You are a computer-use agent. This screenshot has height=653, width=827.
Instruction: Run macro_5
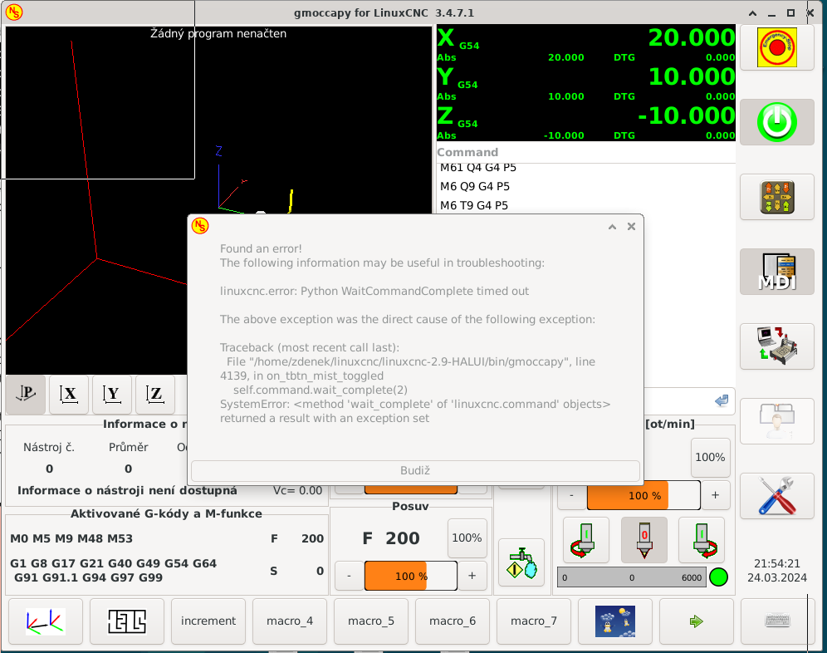(x=371, y=621)
